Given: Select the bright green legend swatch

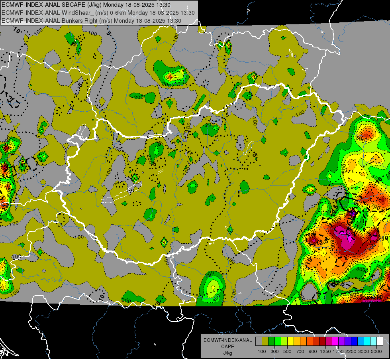Looking at the screenshot, I should [278, 341].
